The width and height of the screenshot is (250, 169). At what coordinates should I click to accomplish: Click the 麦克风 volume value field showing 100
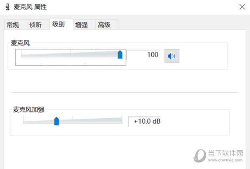click(x=142, y=55)
